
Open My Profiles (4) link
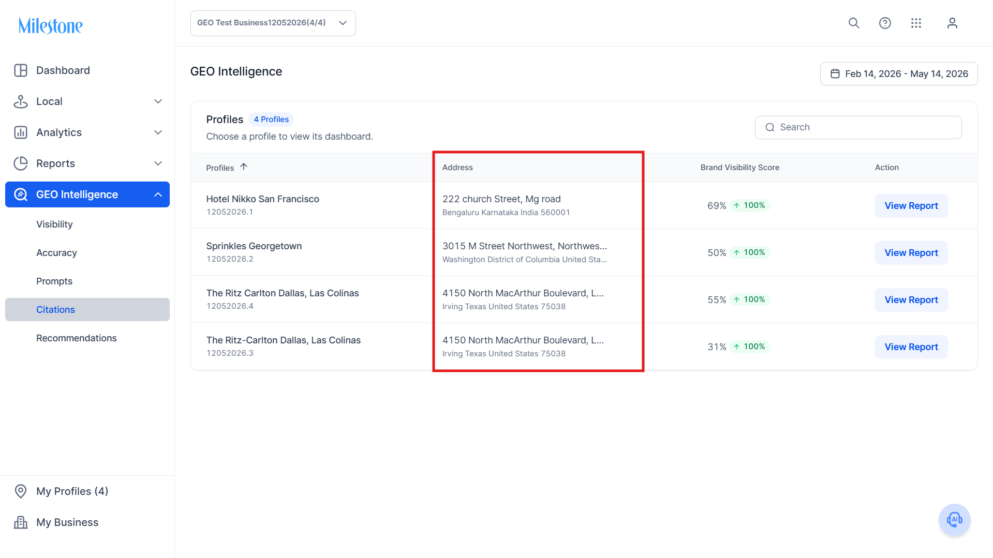pos(72,491)
